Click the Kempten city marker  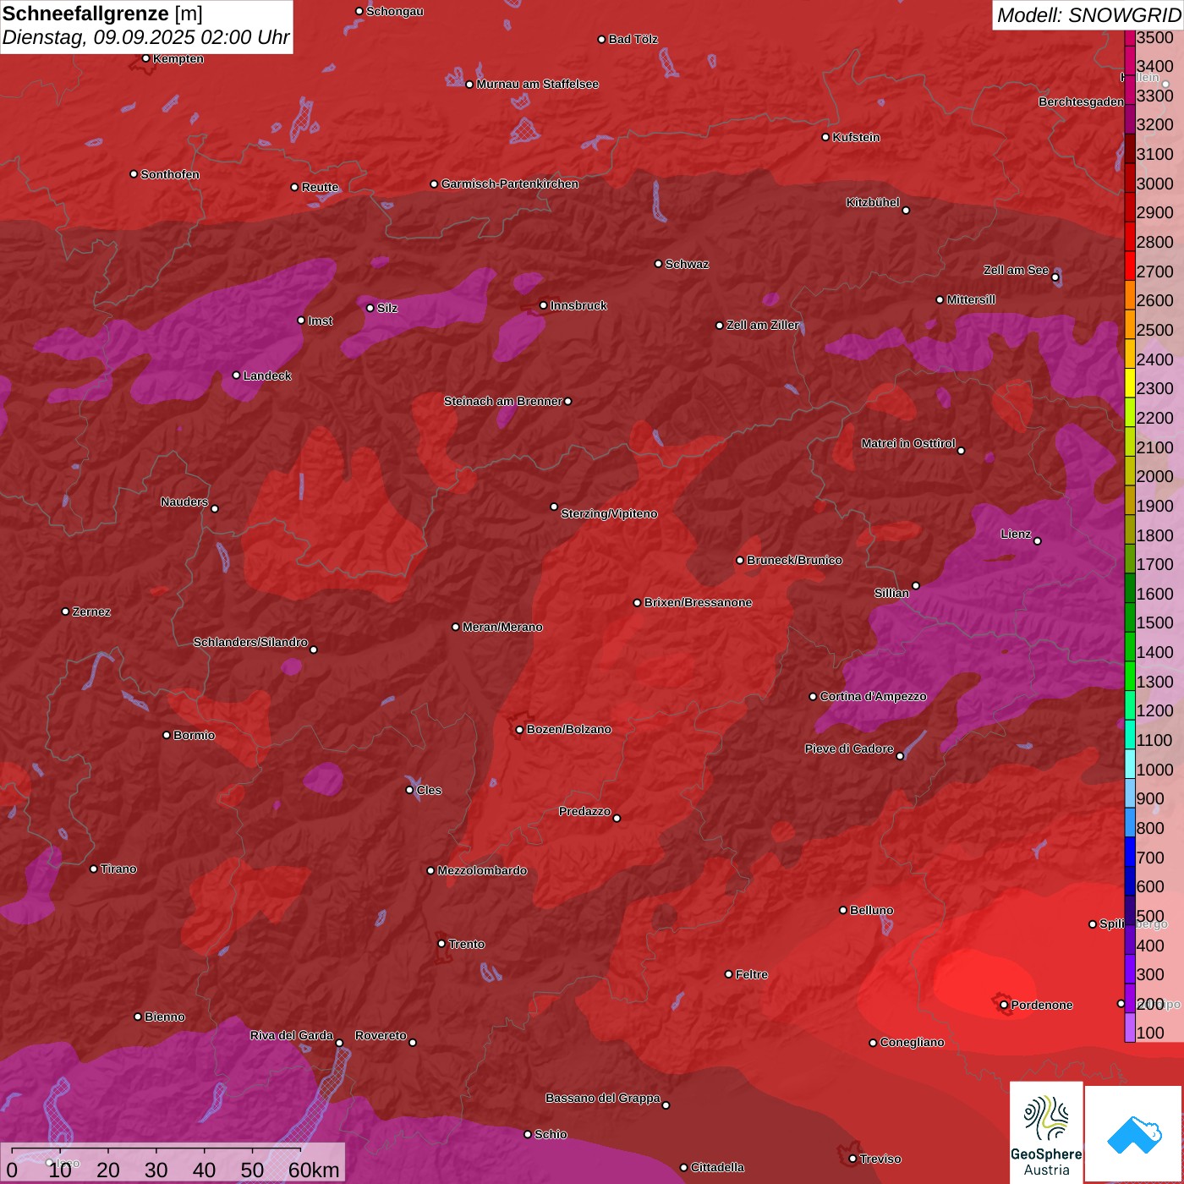(145, 58)
